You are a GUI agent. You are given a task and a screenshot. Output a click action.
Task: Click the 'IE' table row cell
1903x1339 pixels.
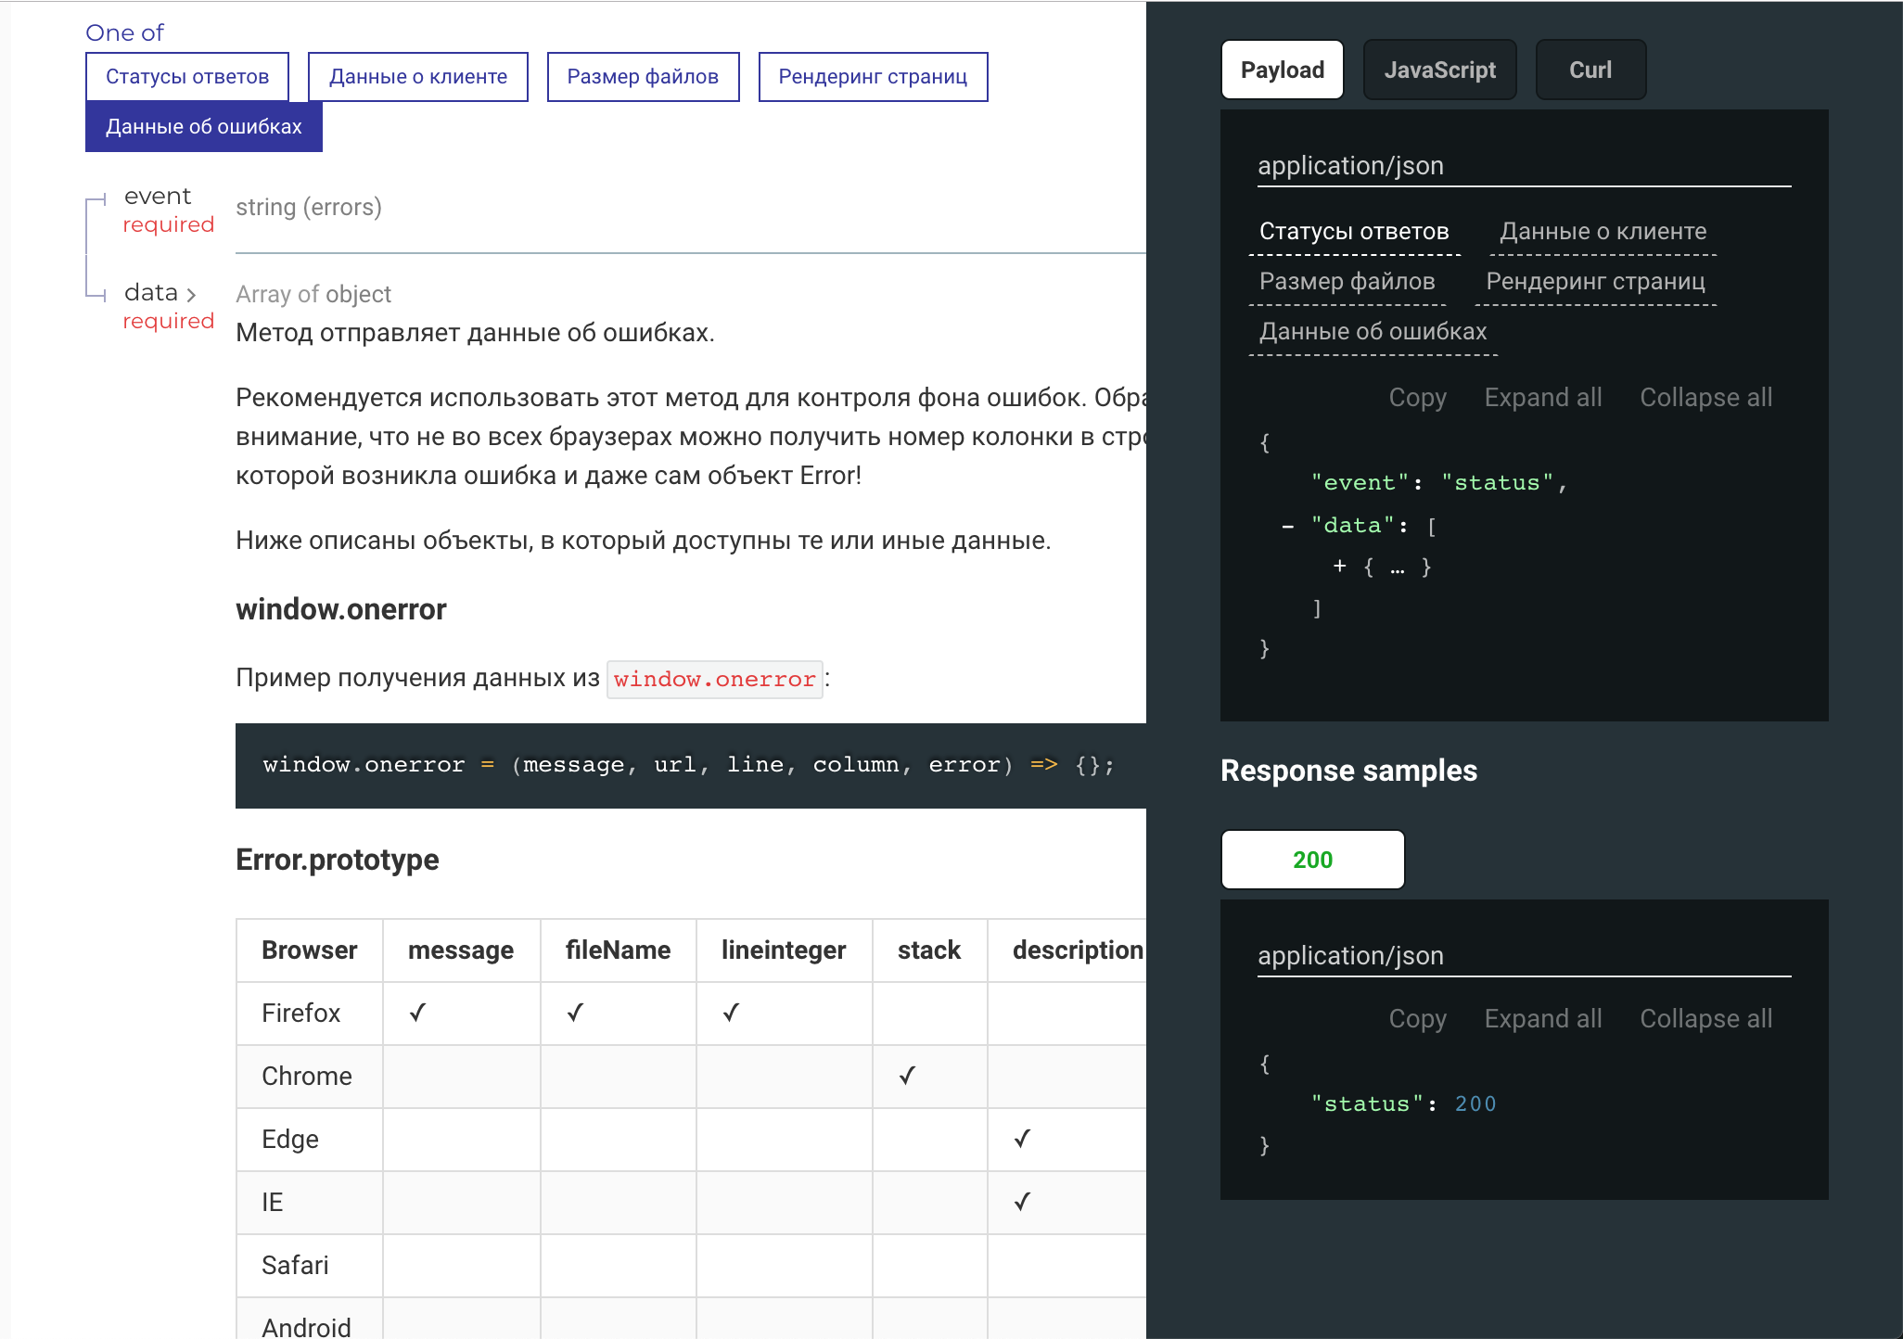pyautogui.click(x=310, y=1203)
